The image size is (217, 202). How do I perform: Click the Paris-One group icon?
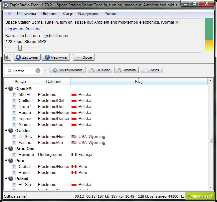click(11, 148)
